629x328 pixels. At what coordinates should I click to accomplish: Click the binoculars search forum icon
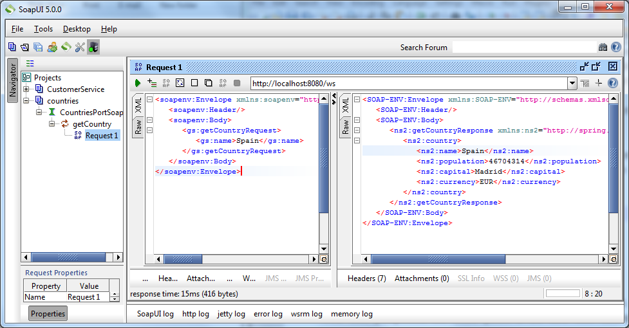603,47
